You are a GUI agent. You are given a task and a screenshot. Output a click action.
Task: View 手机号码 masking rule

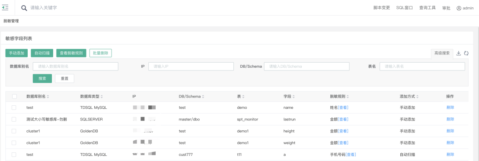(x=351, y=155)
